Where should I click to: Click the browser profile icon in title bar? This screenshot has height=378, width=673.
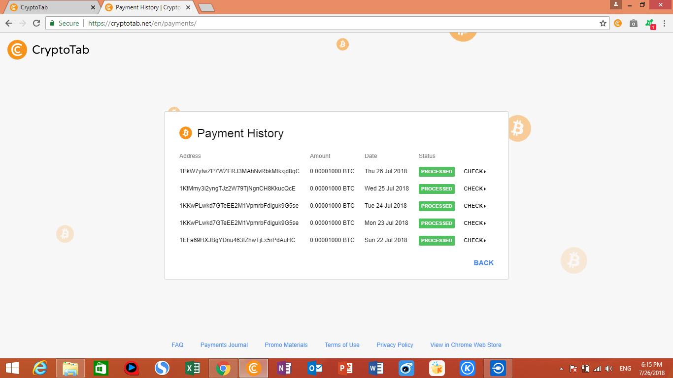[615, 4]
